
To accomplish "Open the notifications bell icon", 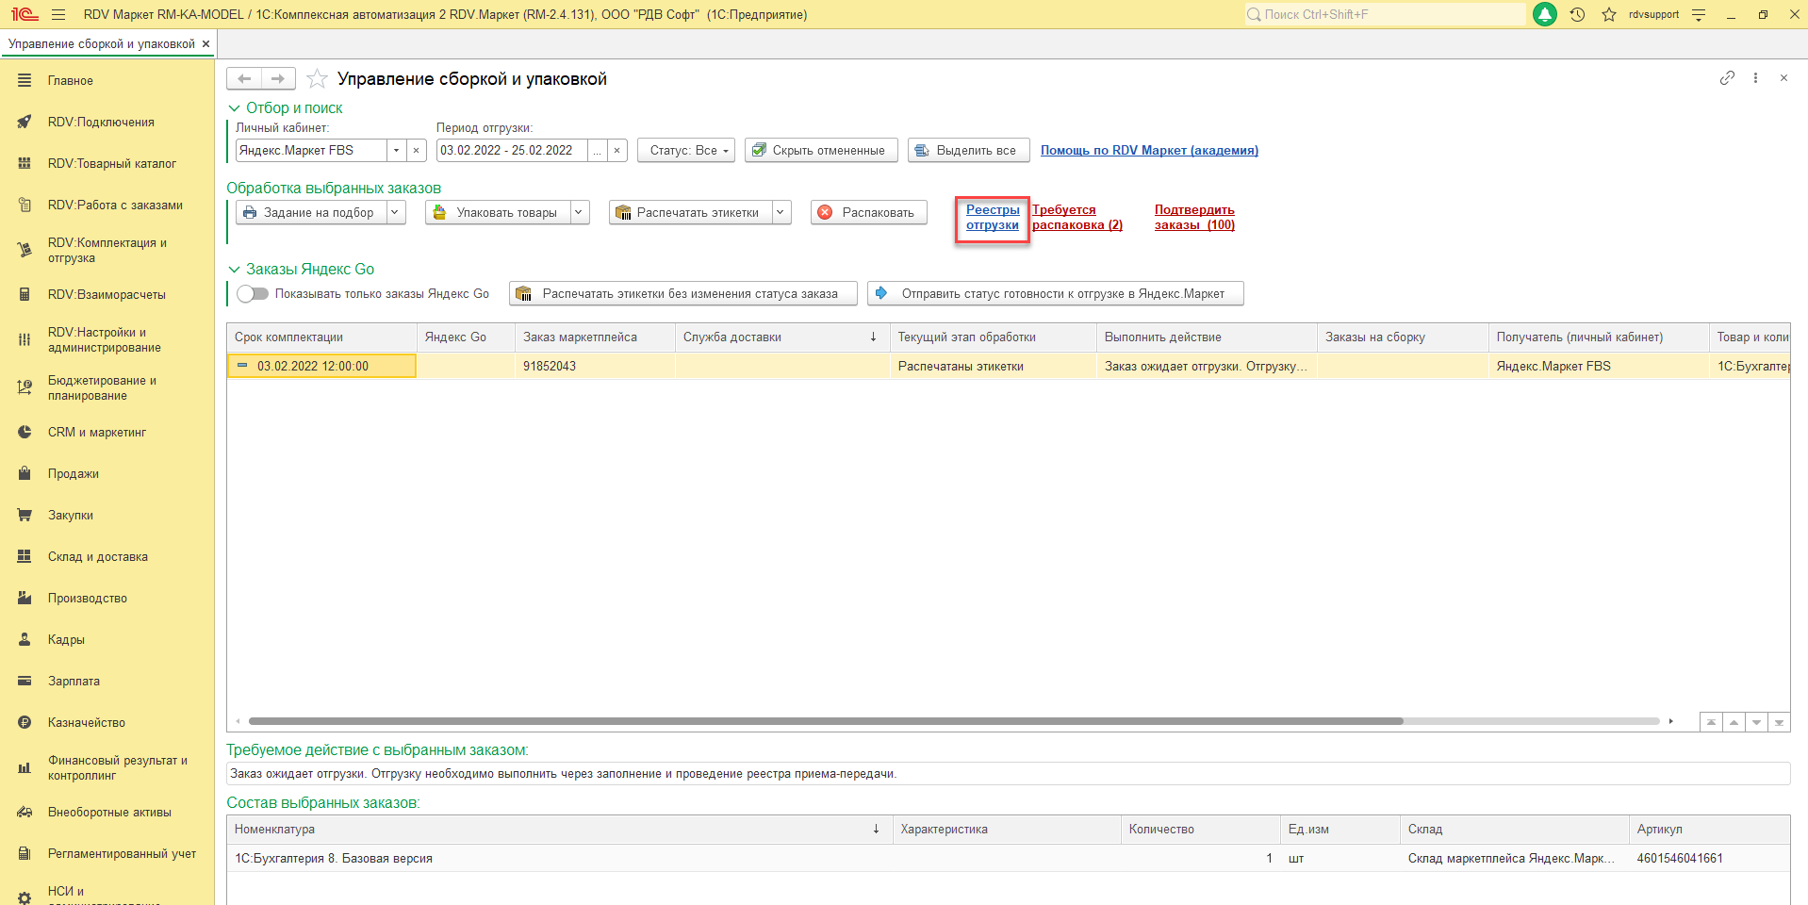I will [x=1545, y=14].
